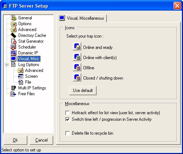Open the Free Files tree entry
Viewport: 183px width, 154px height.
point(27,94)
